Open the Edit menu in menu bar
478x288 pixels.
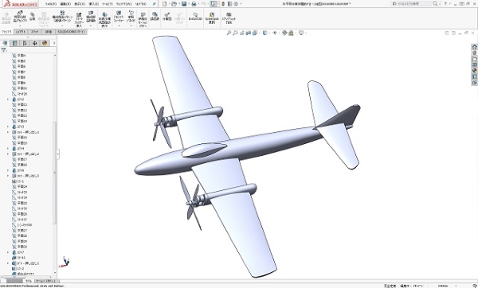click(x=65, y=4)
